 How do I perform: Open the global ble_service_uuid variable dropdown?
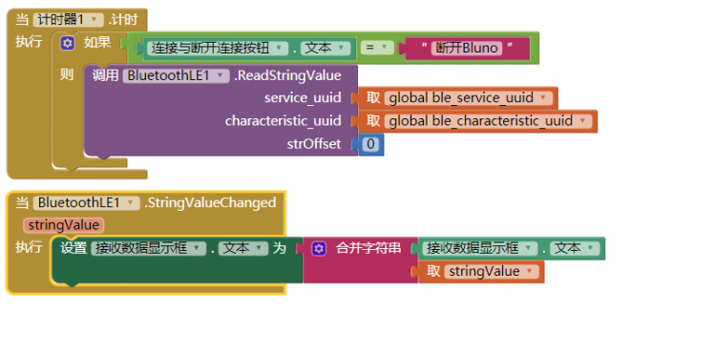(468, 98)
